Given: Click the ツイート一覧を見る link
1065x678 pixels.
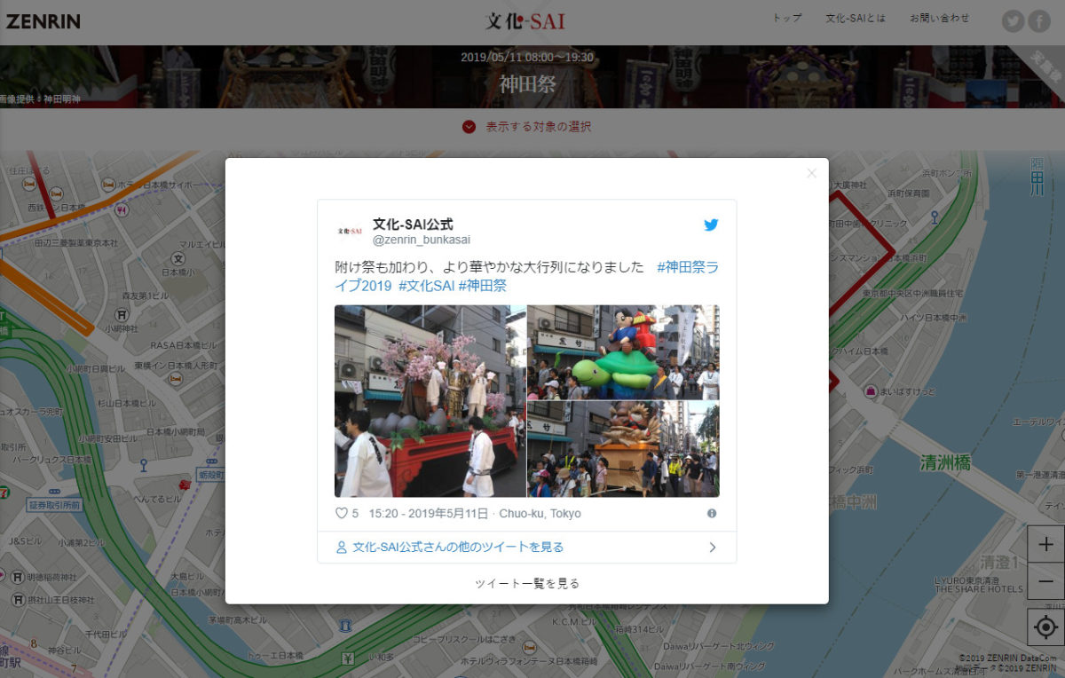Looking at the screenshot, I should (527, 583).
